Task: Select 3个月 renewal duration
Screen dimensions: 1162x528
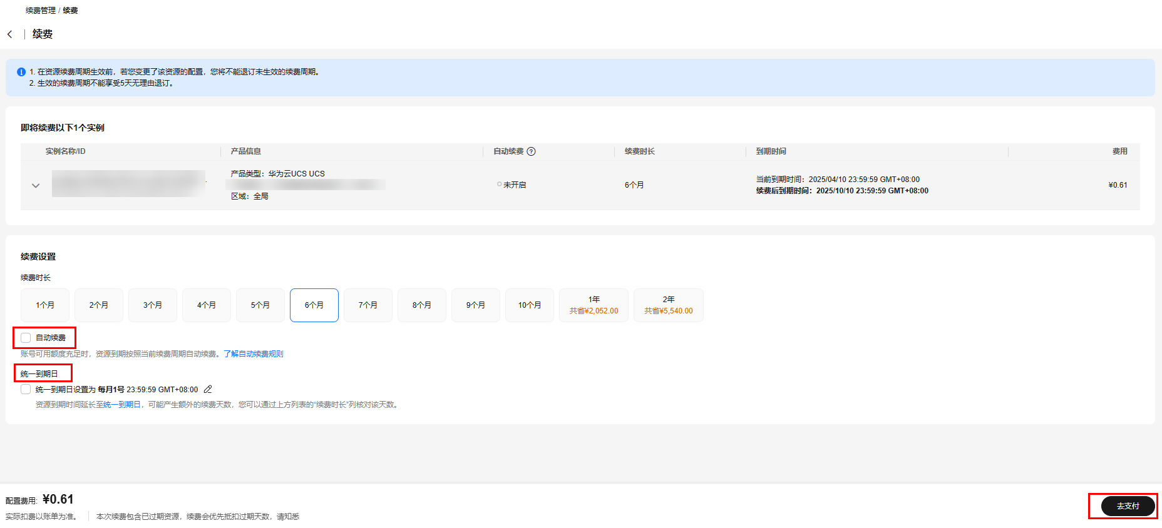Action: [x=153, y=305]
